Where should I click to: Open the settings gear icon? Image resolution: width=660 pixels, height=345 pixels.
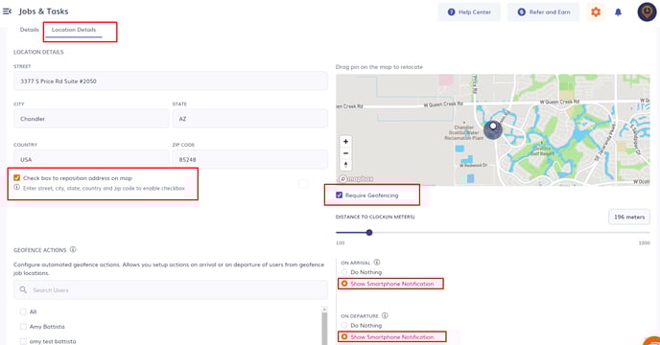[x=596, y=11]
